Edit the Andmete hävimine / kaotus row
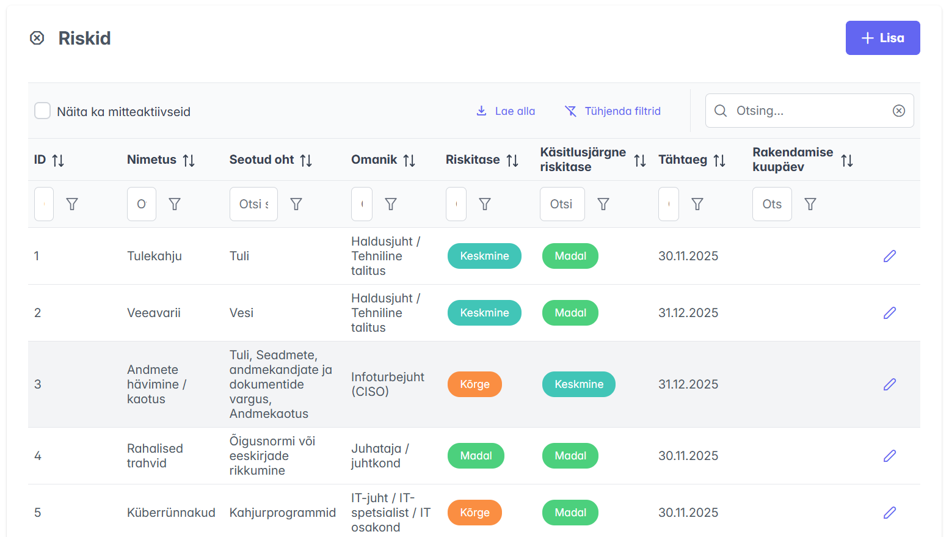The width and height of the screenshot is (949, 537). coord(889,384)
